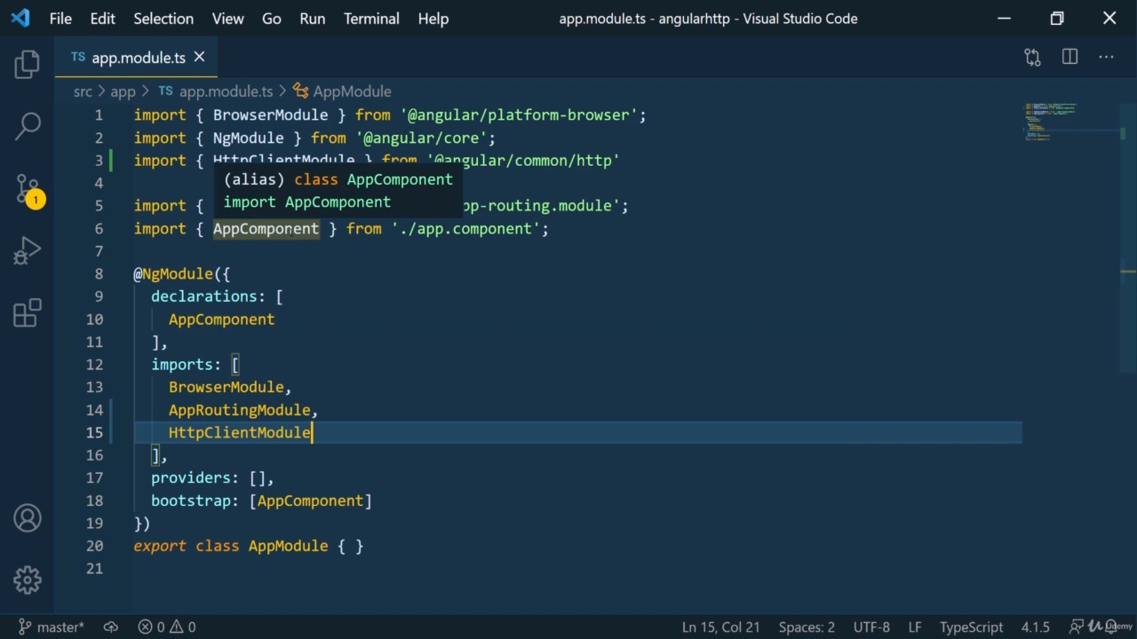Click the master branch in status bar

pos(52,627)
